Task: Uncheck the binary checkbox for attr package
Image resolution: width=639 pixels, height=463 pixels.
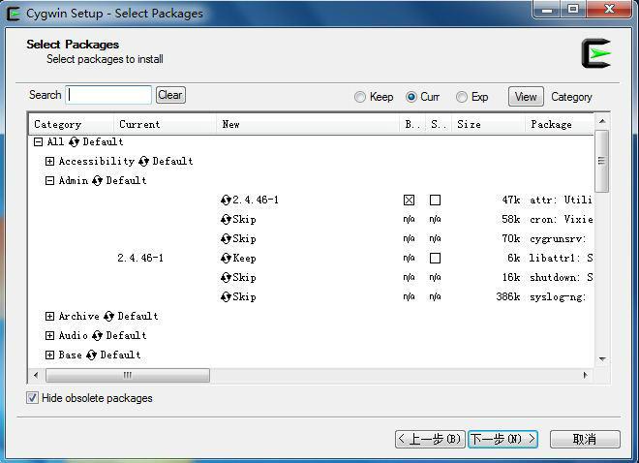Action: [x=409, y=201]
